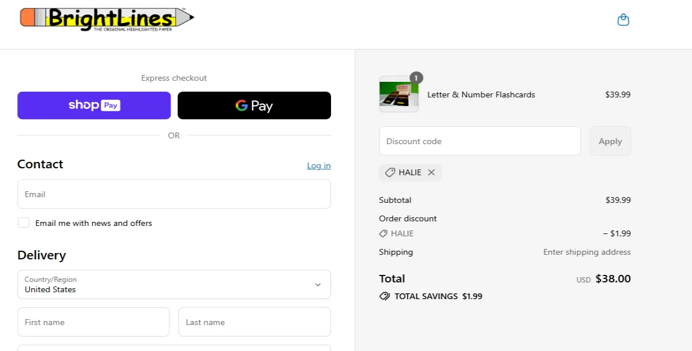Click the item quantity badge on thumbnail
The width and height of the screenshot is (692, 351).
click(x=416, y=78)
